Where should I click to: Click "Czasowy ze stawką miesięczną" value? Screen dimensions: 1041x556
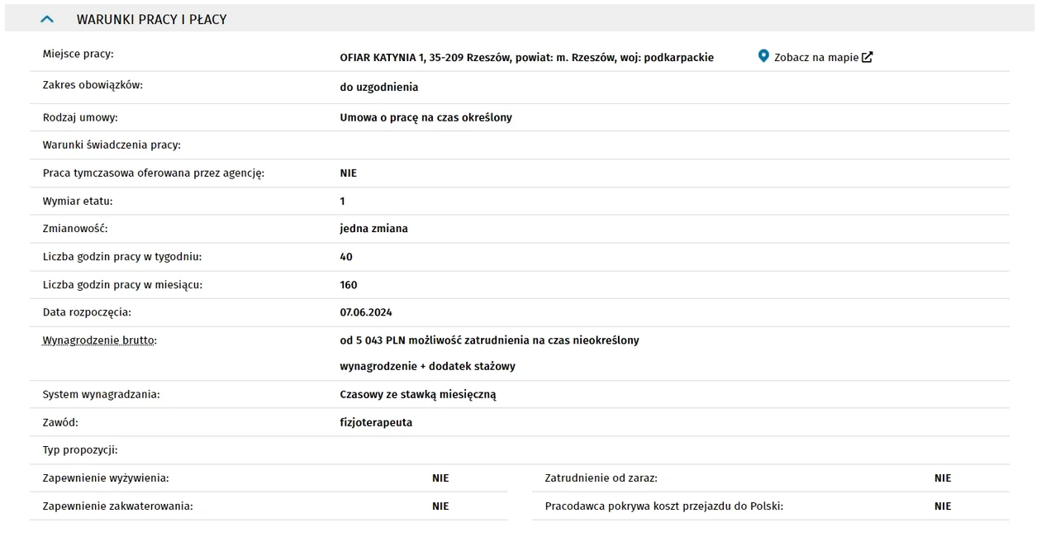point(418,395)
